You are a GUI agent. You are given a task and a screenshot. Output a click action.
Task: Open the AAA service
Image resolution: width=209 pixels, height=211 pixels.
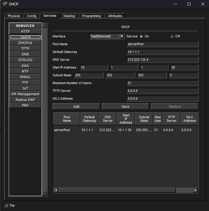(x=25, y=66)
